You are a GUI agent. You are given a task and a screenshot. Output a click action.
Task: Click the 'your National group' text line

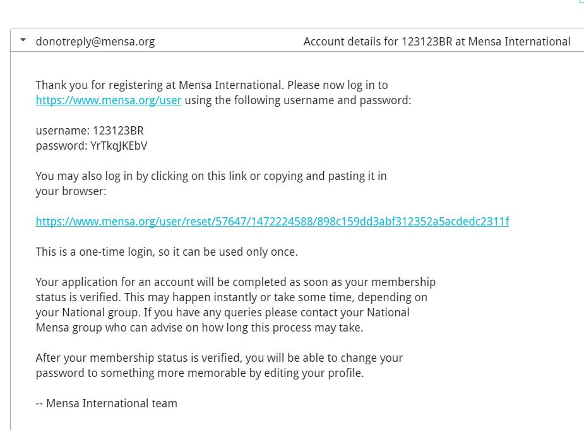(222, 313)
